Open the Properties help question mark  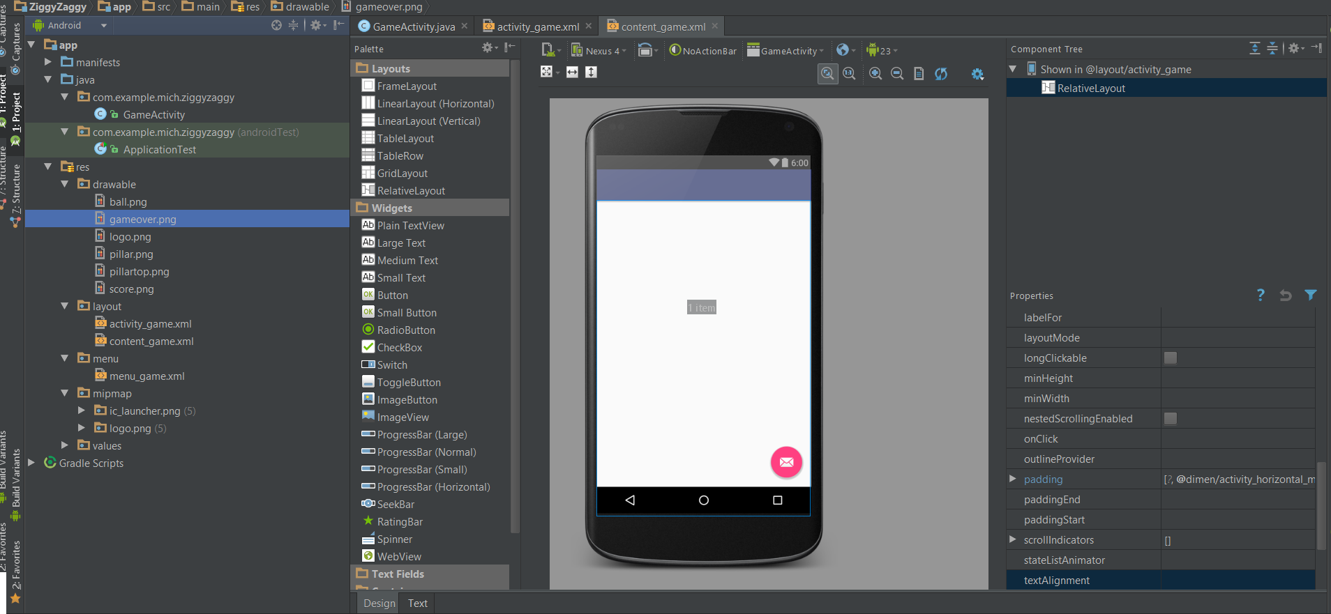point(1261,295)
